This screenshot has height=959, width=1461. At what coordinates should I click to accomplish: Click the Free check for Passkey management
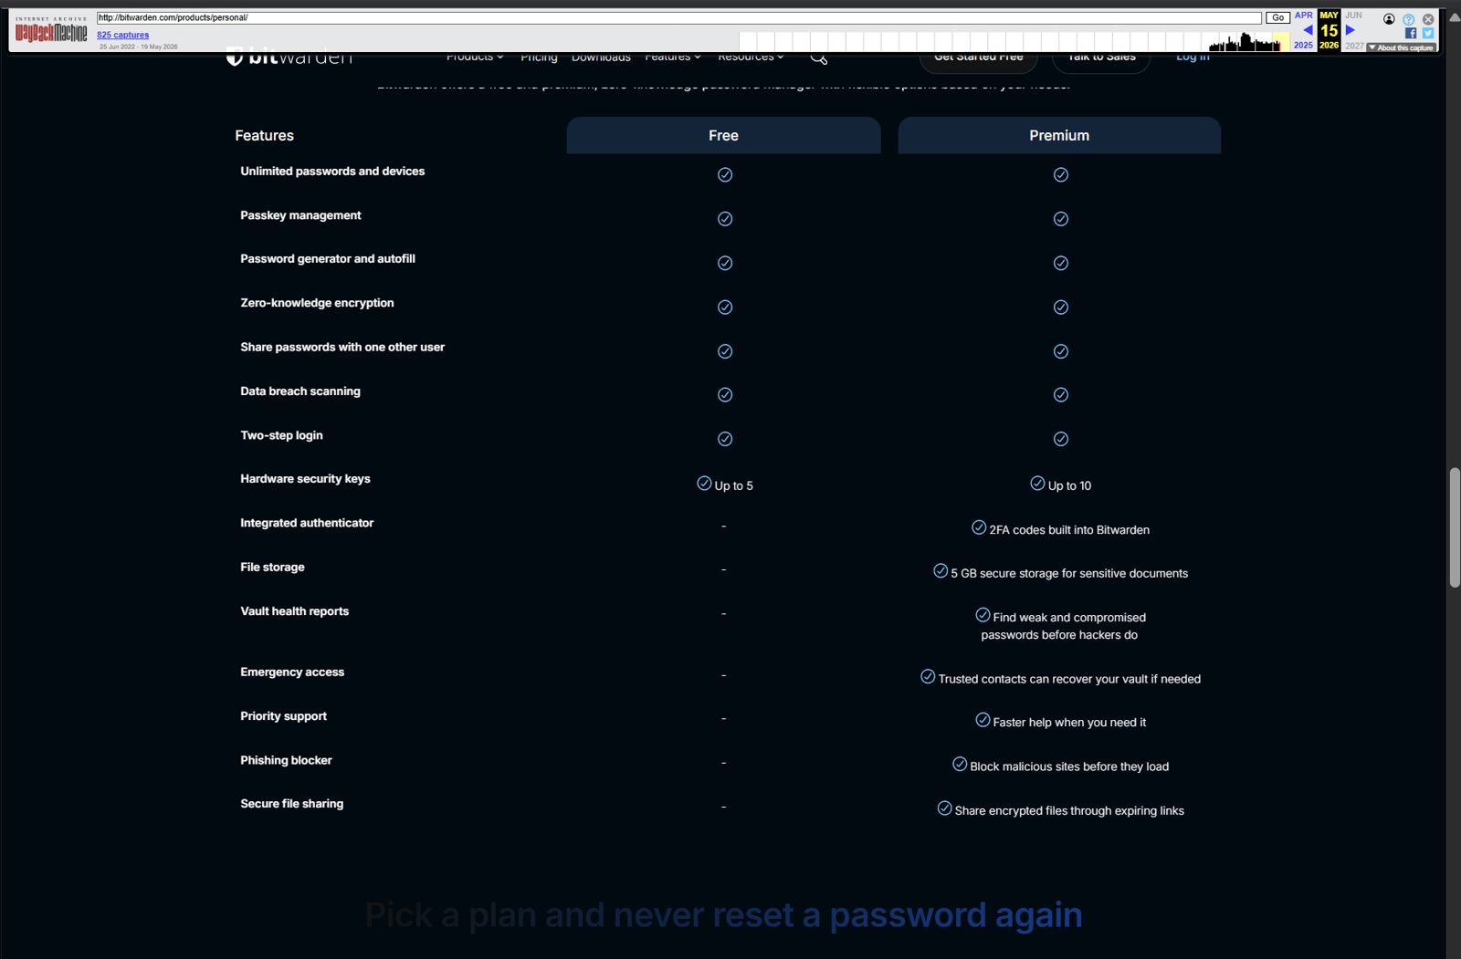point(725,219)
